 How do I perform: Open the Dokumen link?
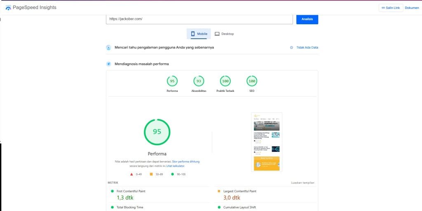[412, 8]
